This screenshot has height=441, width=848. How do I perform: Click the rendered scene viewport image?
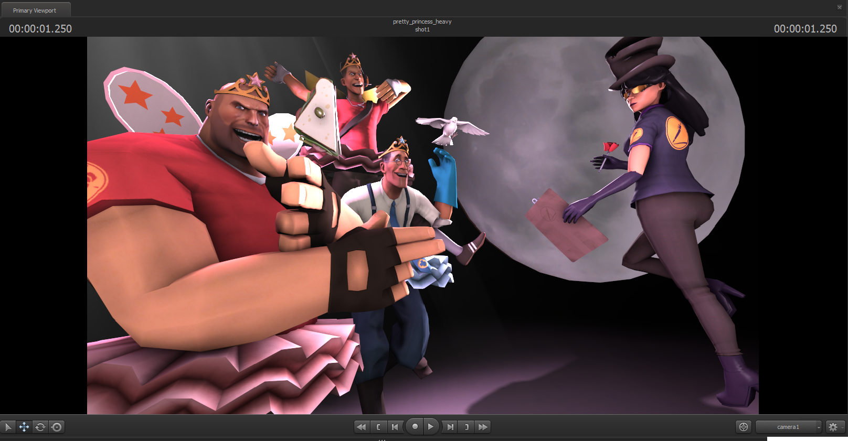click(x=423, y=225)
